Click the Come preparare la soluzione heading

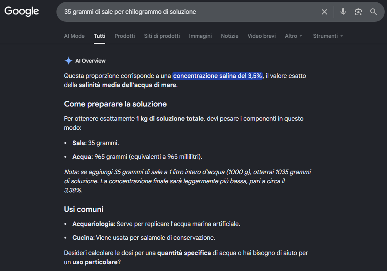[x=115, y=104]
